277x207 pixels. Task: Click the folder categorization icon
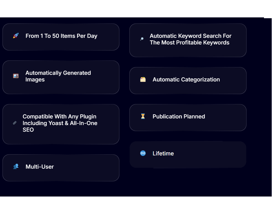point(143,79)
